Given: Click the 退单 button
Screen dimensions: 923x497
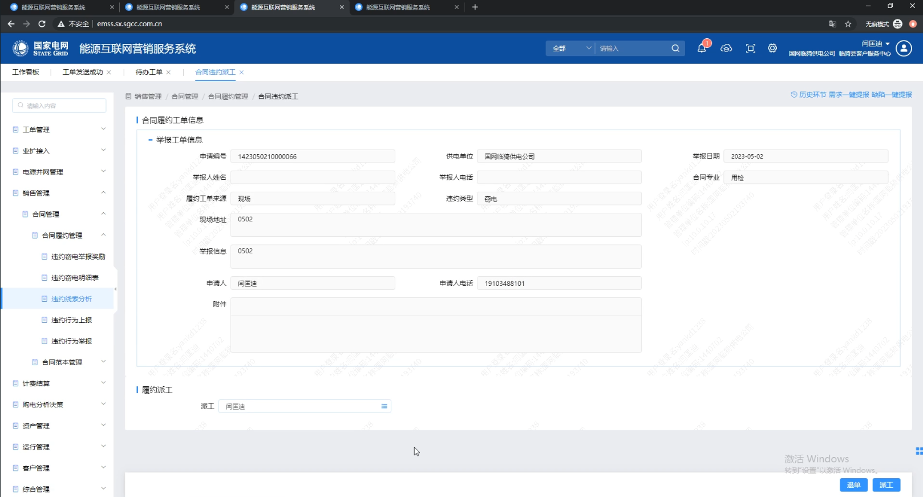Looking at the screenshot, I should coord(853,485).
